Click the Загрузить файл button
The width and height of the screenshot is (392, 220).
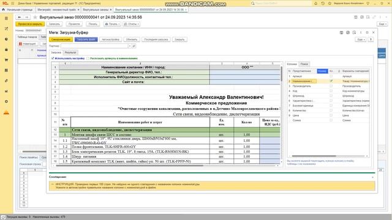[86, 39]
